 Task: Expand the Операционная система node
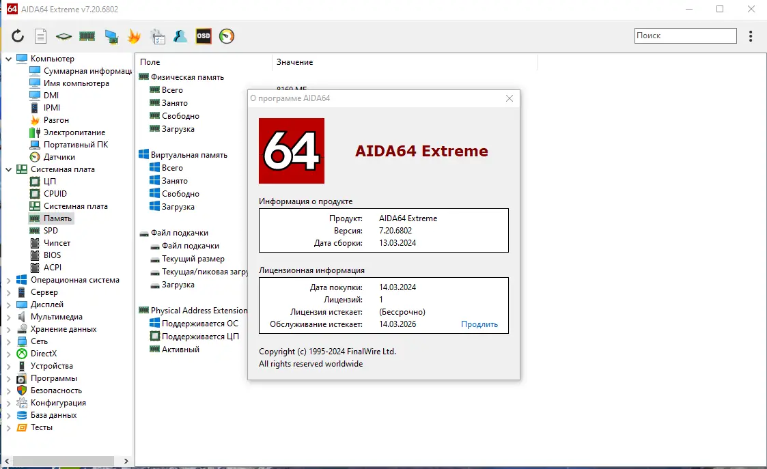[8, 280]
